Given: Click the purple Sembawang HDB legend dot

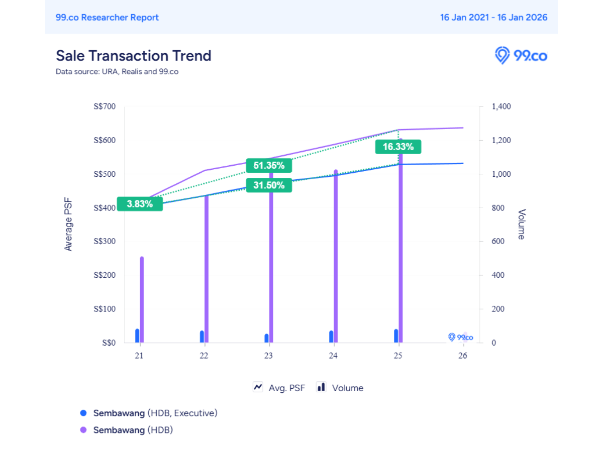Looking at the screenshot, I should coord(83,430).
